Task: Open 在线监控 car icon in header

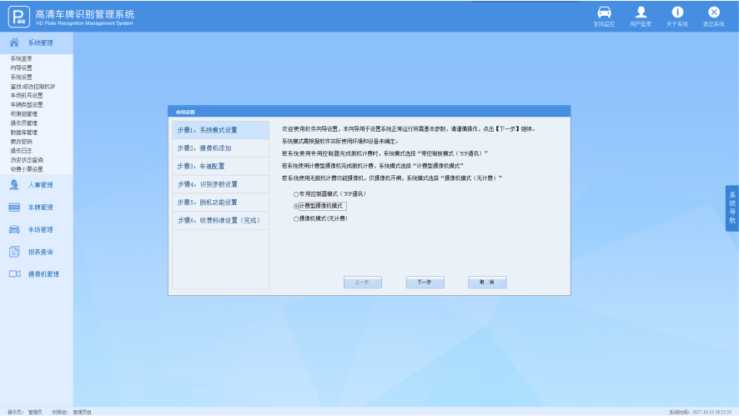Action: coord(604,13)
